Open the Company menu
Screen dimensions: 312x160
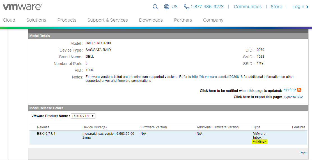coord(213,20)
